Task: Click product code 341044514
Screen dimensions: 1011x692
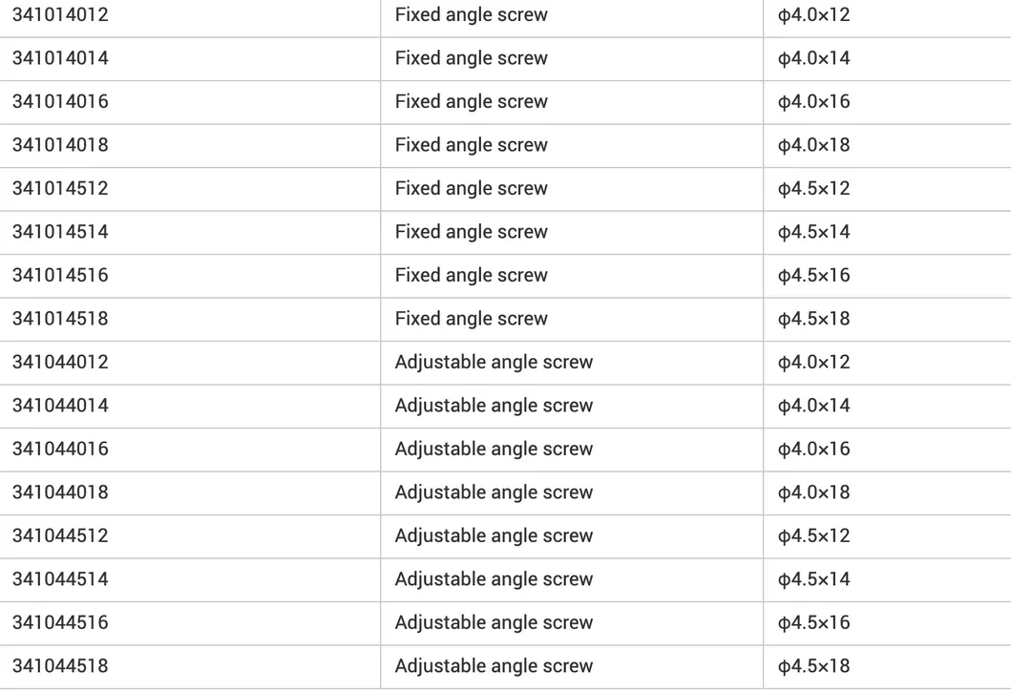Action: (x=60, y=579)
